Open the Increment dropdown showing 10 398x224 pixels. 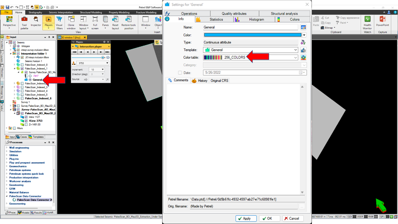point(97,70)
